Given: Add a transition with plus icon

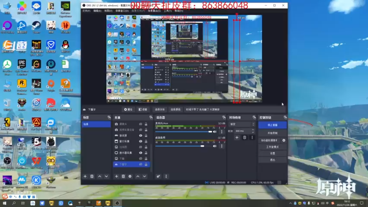Looking at the screenshot, I should pos(237,138).
